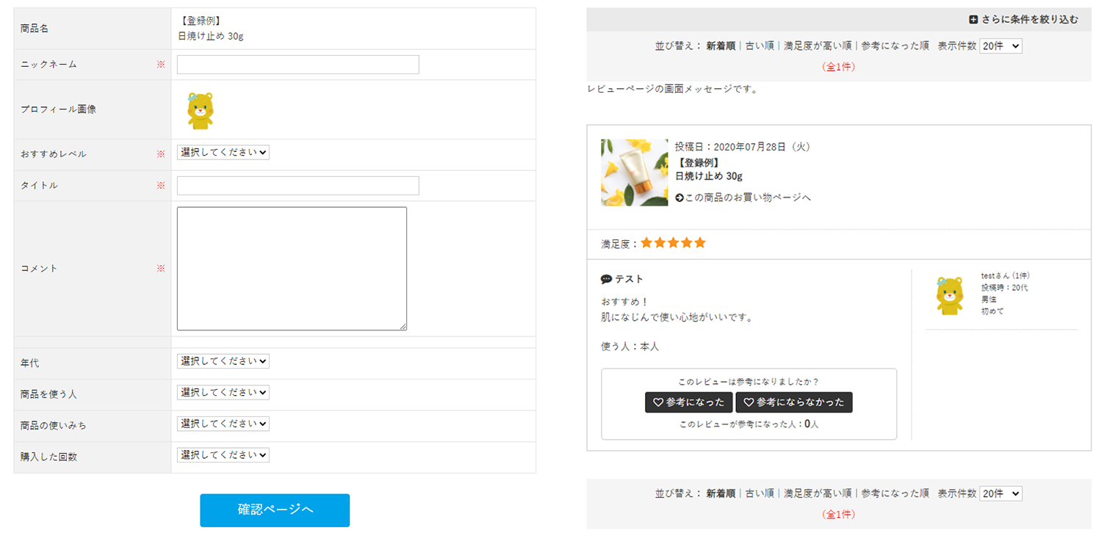Open the 商品の使いみち dropdown
Viewport: 1102px width, 536px height.
[x=223, y=424]
